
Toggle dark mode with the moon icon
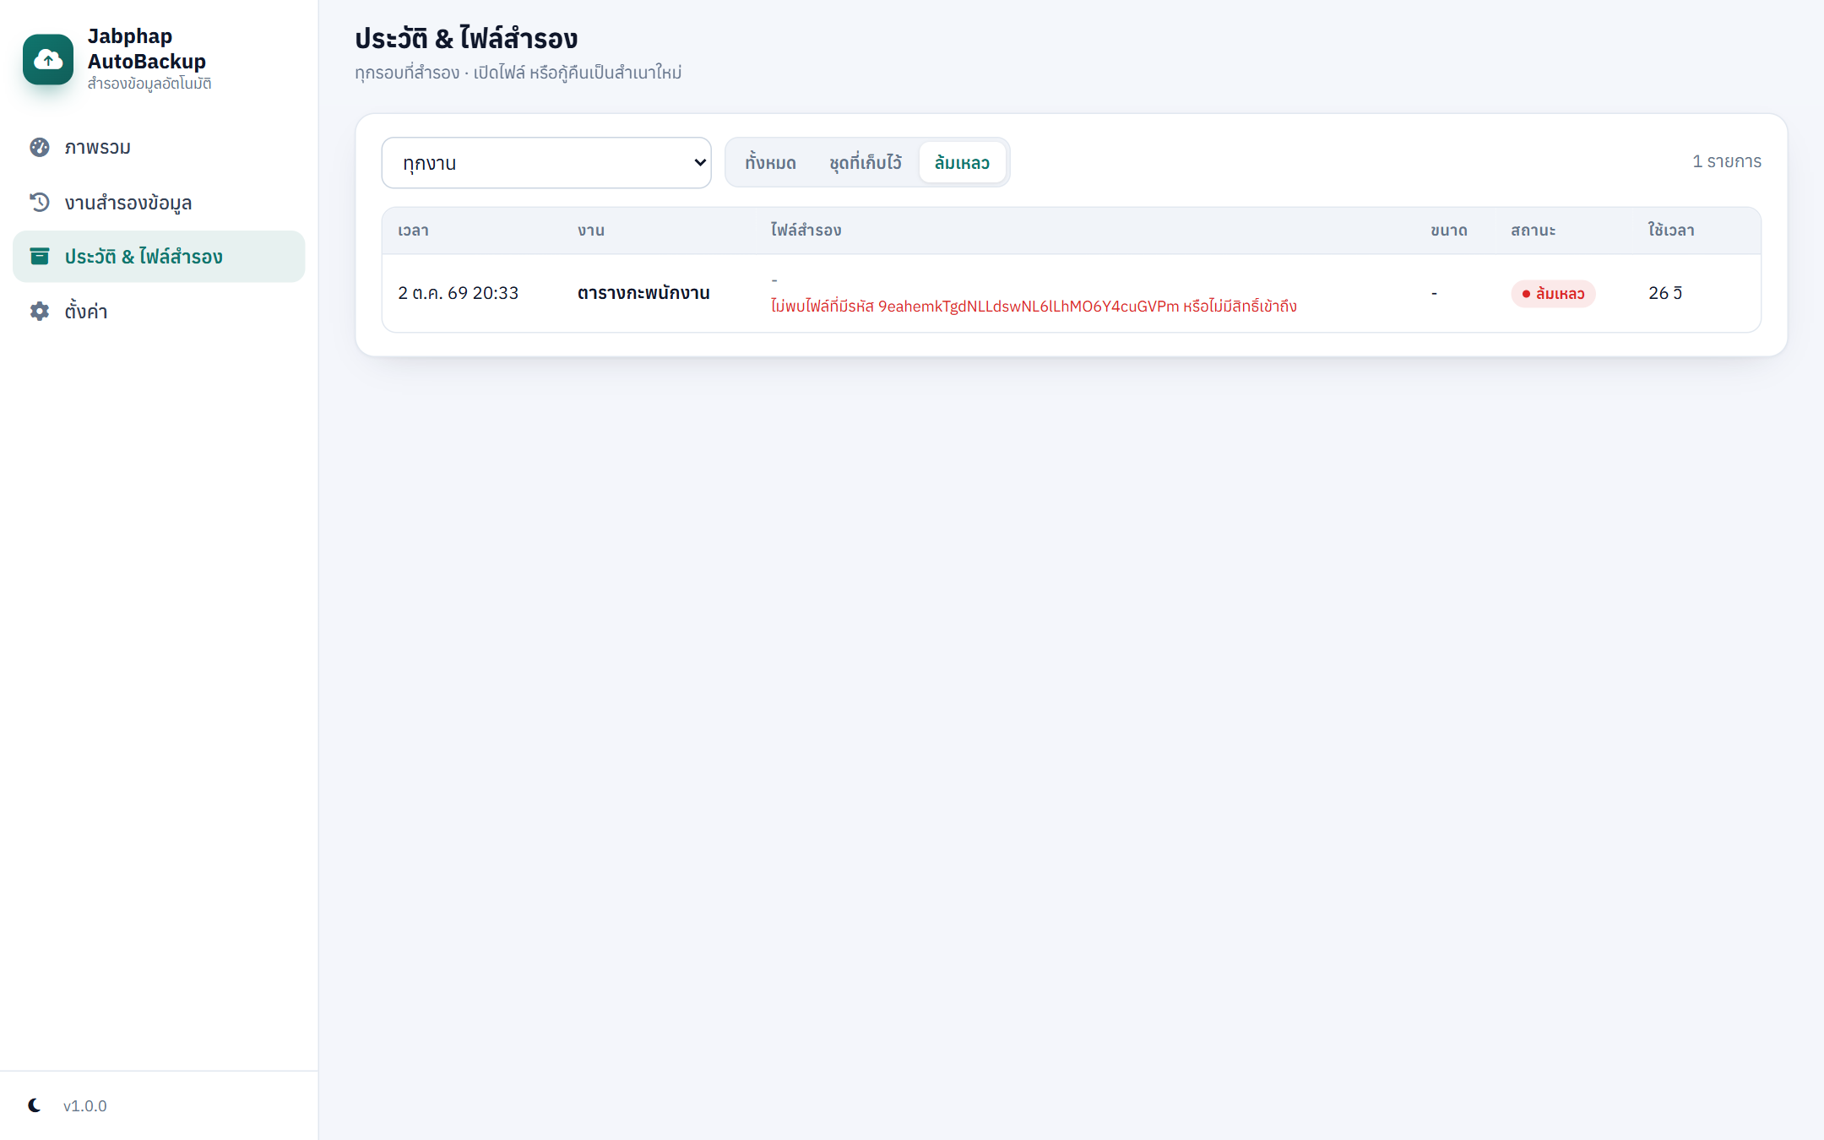[35, 1105]
